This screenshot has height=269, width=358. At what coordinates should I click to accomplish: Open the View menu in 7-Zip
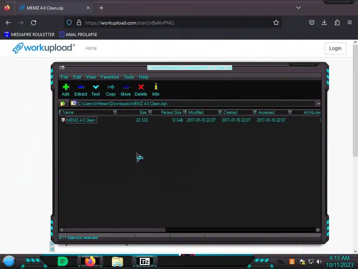pyautogui.click(x=91, y=77)
